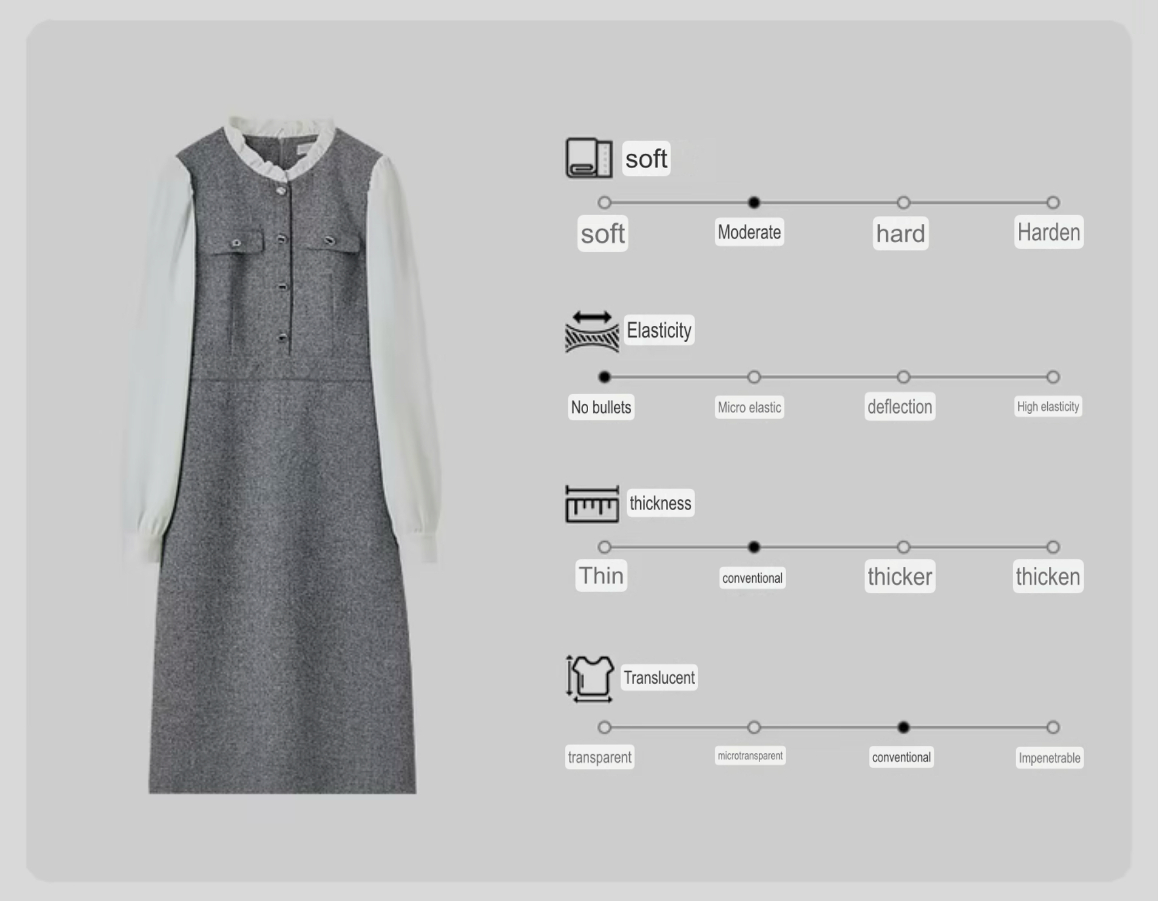Click the gray dress product image

point(283,455)
